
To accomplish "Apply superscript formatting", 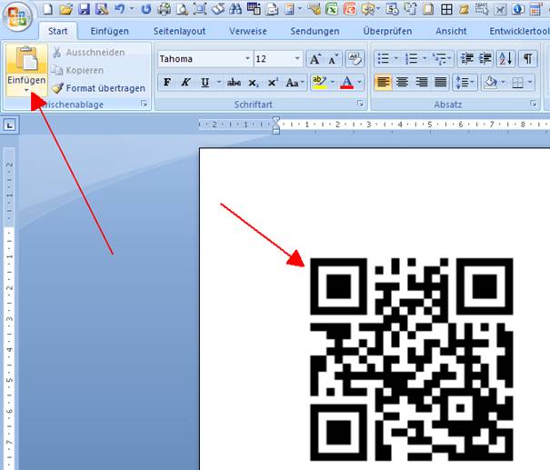I will [273, 83].
